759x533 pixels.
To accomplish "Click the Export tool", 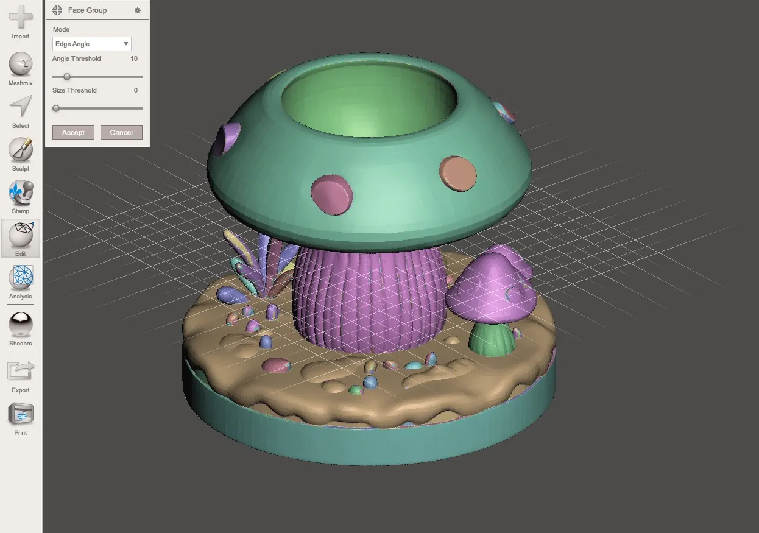I will tap(20, 370).
